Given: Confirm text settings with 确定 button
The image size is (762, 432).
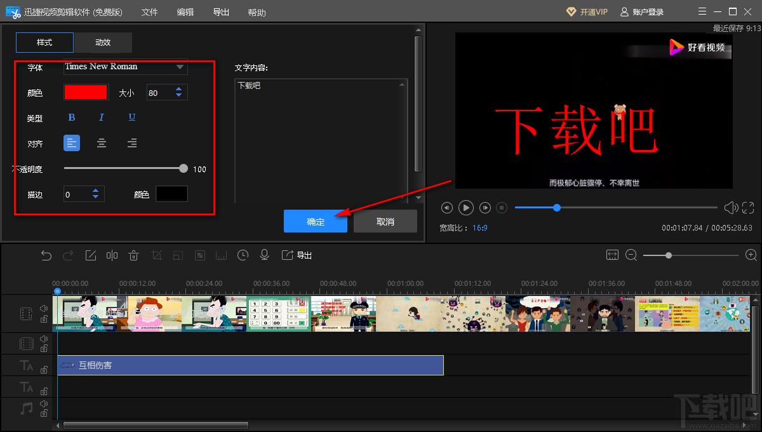Looking at the screenshot, I should click(x=316, y=221).
